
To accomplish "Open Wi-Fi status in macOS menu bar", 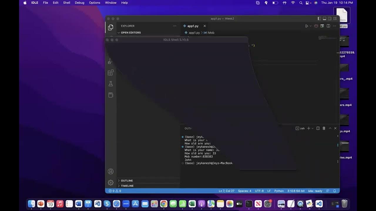I will click(x=293, y=3).
